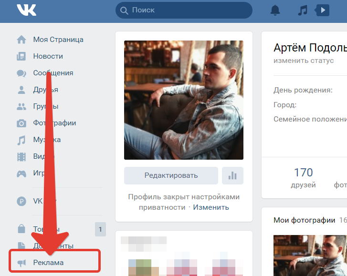The image size is (347, 276).
Task: Click the Редактировать button
Action: pyautogui.click(x=171, y=175)
